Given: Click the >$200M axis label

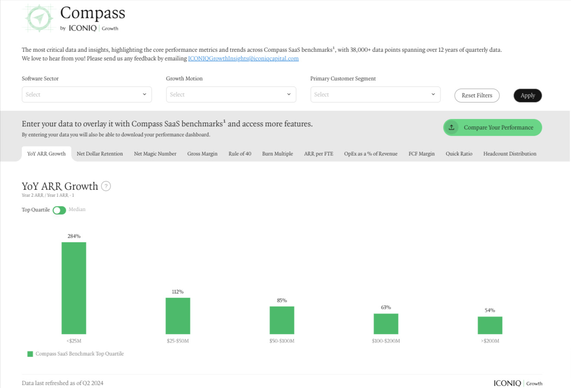Looking at the screenshot, I should point(490,341).
